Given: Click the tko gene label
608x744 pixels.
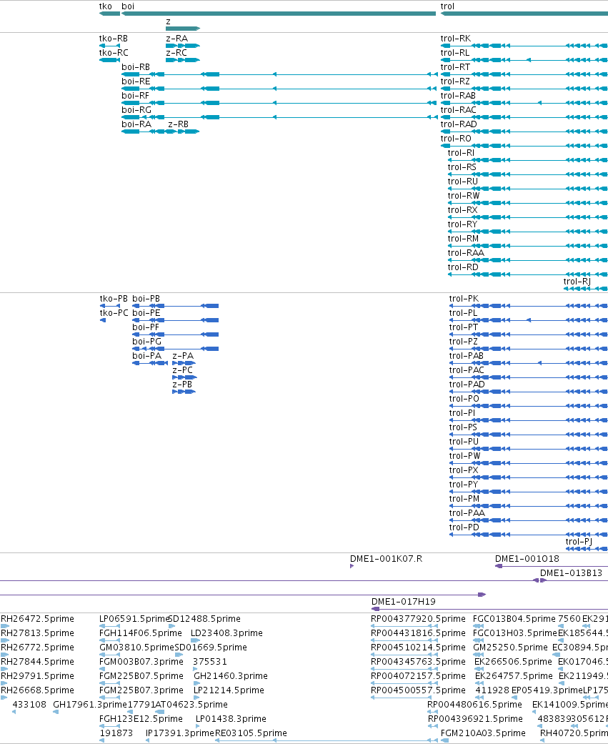Looking at the screenshot, I should click(x=105, y=6).
